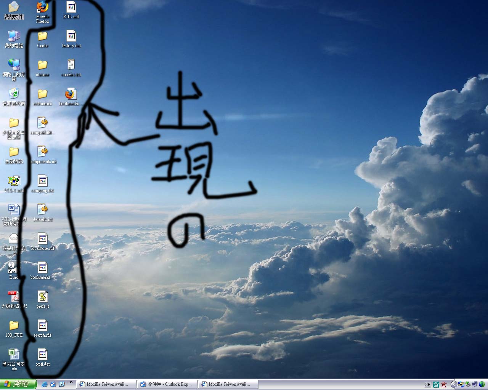
Task: Select the 金融資訊 folder icon
Action: pos(14,155)
